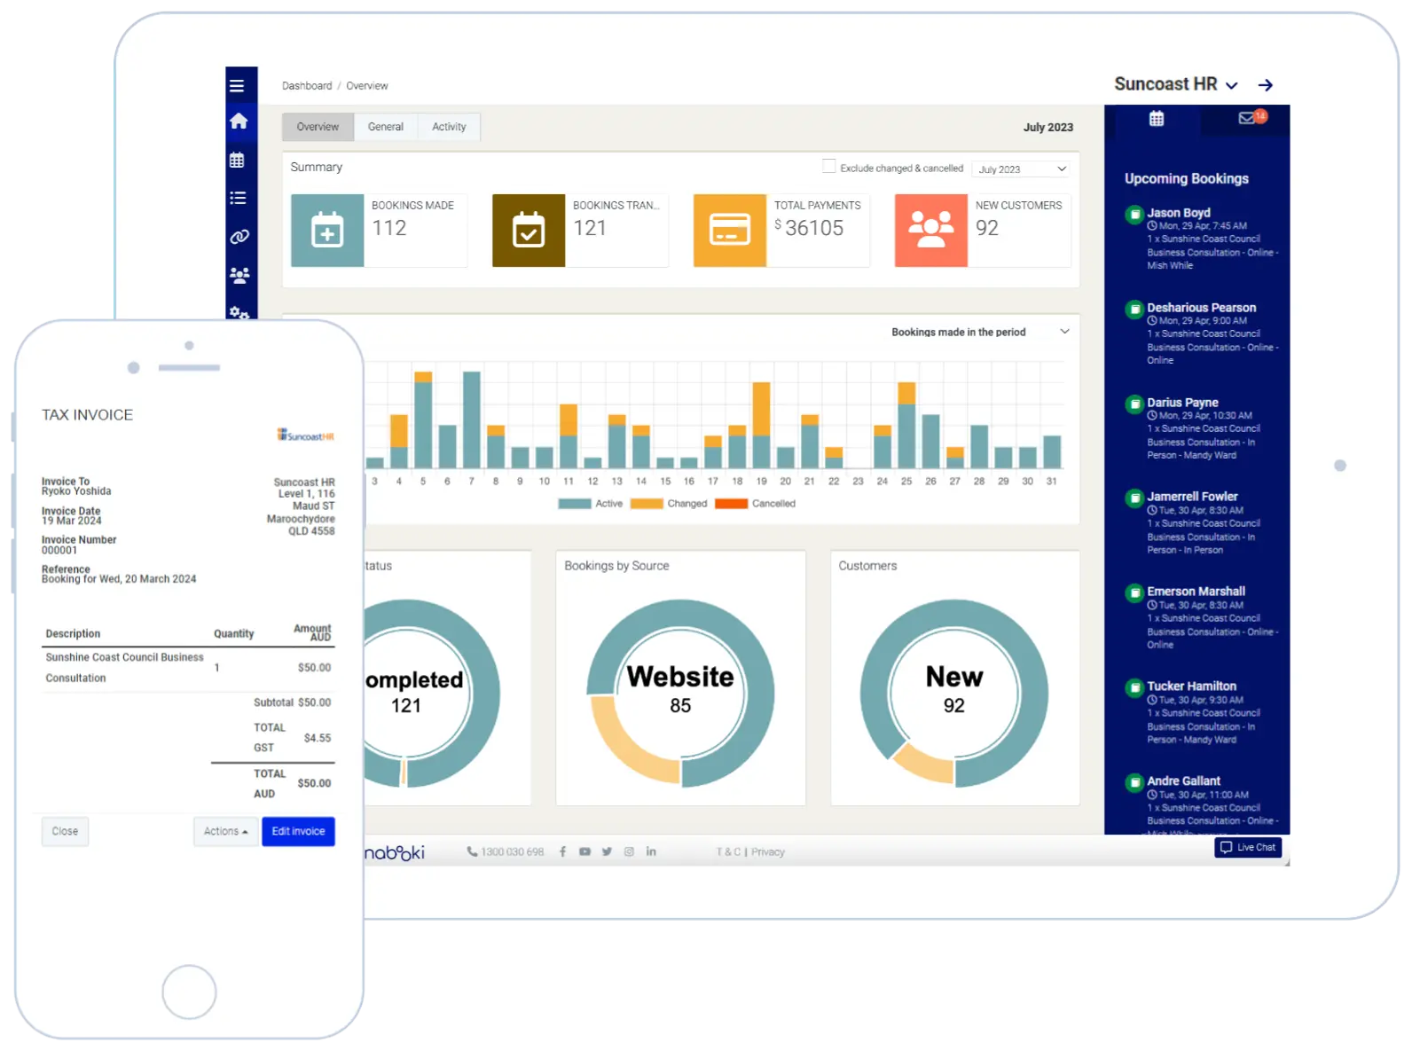Call the 1300 030 698 phone link
Image resolution: width=1412 pixels, height=1051 pixels.
coord(506,852)
